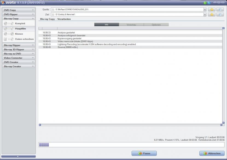Open the Quelle path dropdown arrow
Image resolution: width=227 pixels, height=160 pixels.
(x=205, y=10)
